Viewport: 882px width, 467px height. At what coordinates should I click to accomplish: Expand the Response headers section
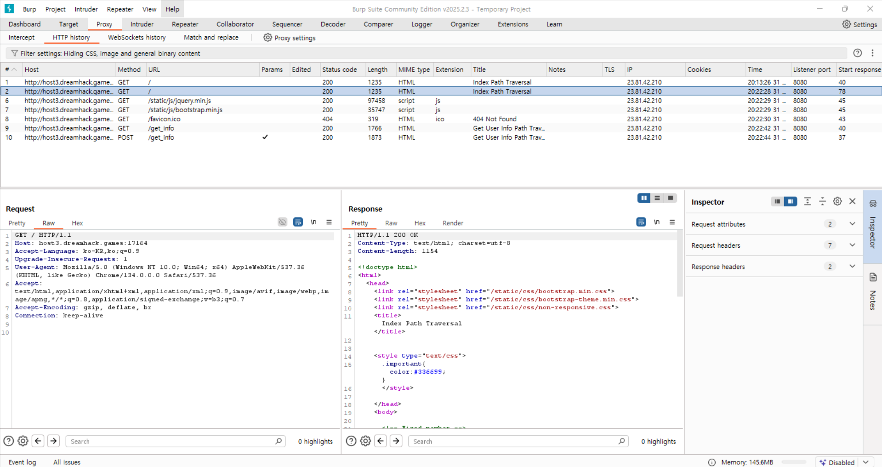852,267
